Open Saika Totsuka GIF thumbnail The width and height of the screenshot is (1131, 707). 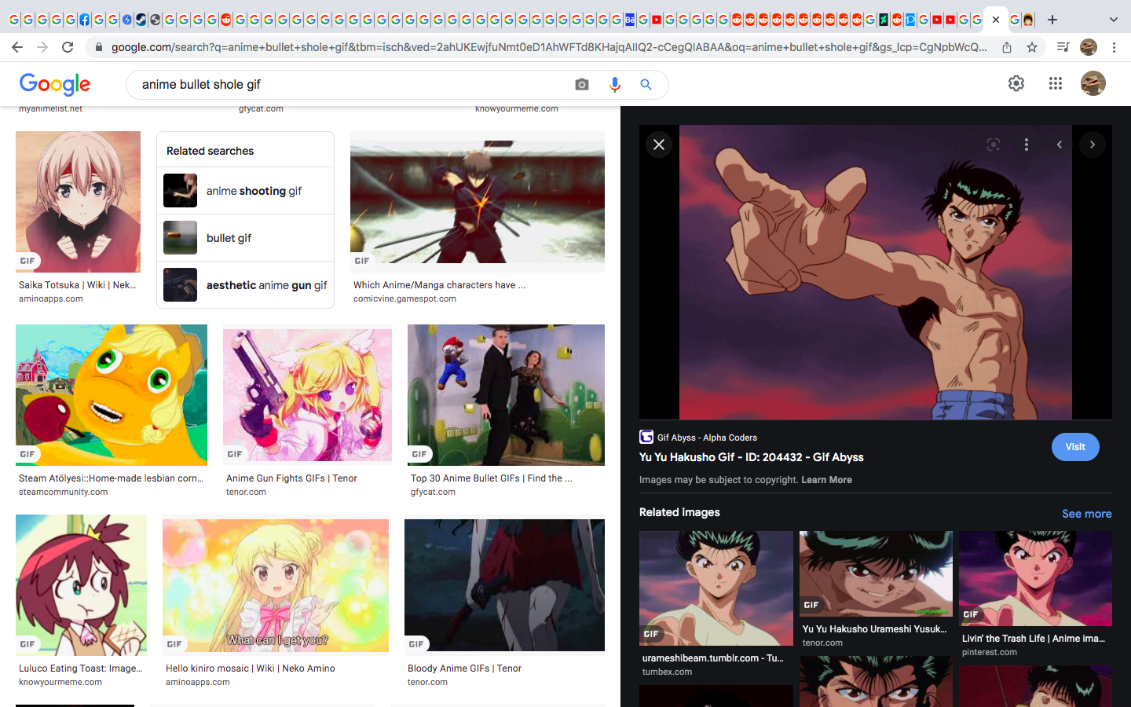pos(78,202)
